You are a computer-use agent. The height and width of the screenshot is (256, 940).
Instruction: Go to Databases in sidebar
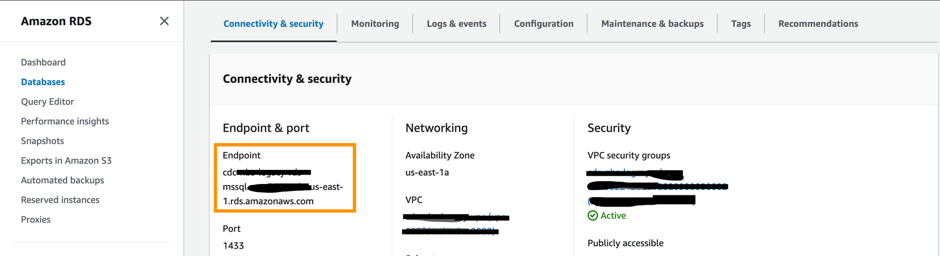click(43, 82)
